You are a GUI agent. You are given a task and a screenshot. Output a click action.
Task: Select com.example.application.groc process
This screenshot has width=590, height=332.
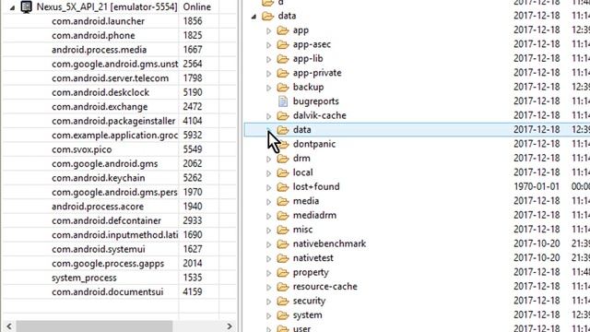[114, 136]
